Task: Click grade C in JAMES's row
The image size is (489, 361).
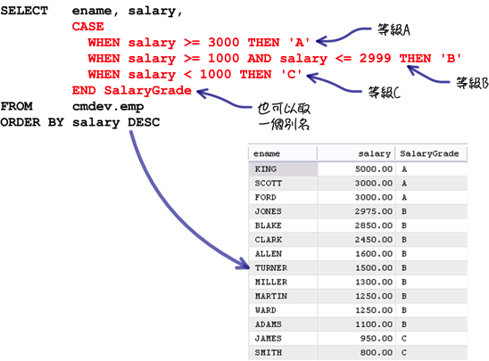Action: (404, 338)
